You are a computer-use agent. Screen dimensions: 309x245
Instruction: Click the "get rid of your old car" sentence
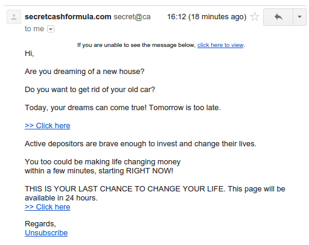[x=90, y=90]
